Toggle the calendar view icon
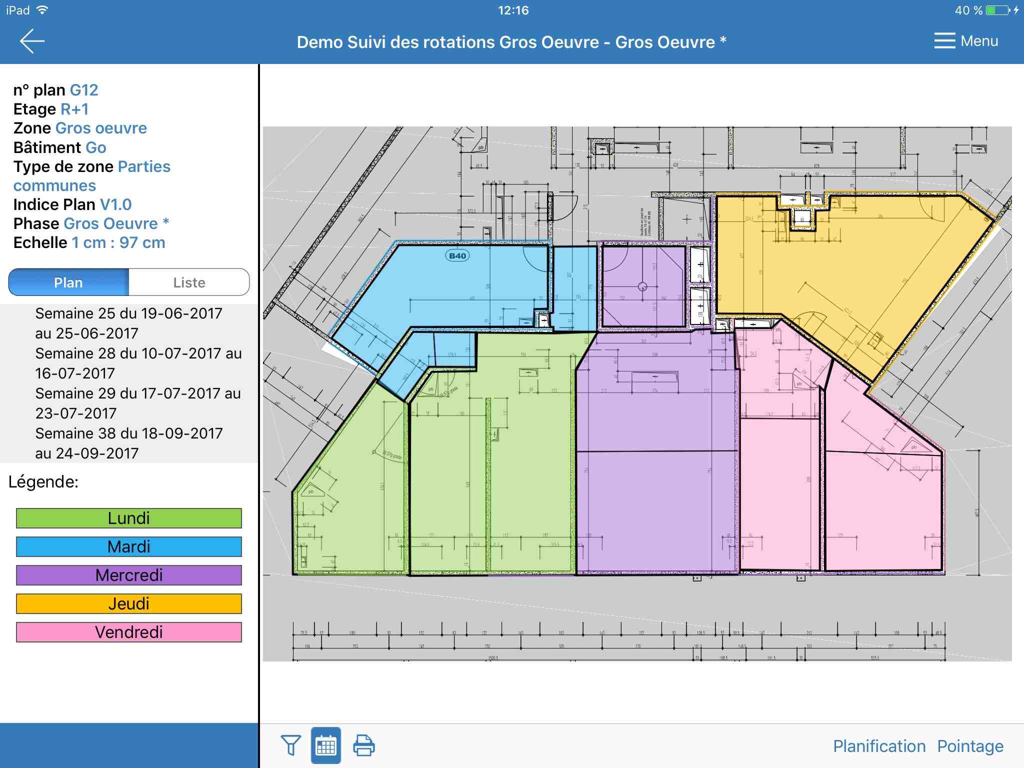 coord(326,745)
